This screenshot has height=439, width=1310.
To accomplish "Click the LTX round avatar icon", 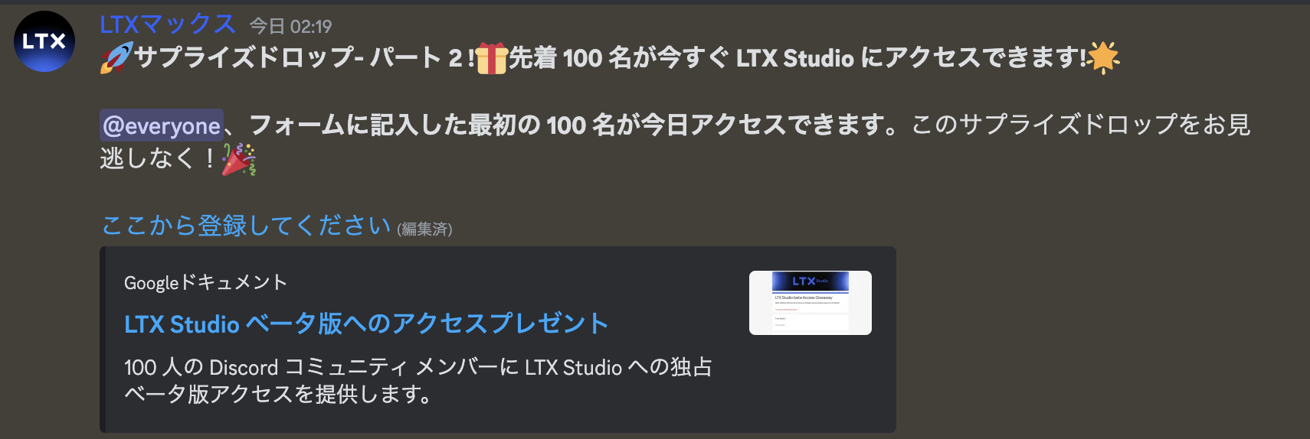I will [44, 41].
